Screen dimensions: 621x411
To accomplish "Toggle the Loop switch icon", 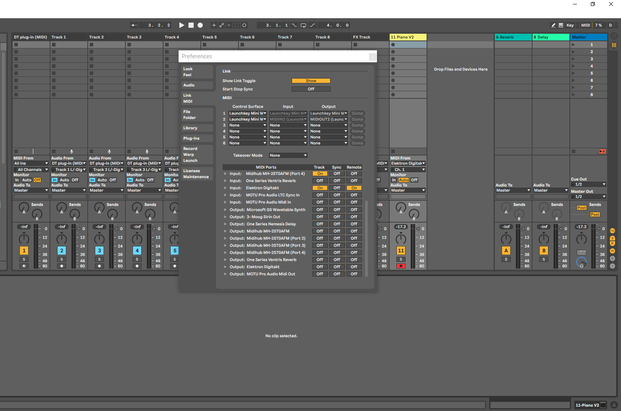I will 303,25.
